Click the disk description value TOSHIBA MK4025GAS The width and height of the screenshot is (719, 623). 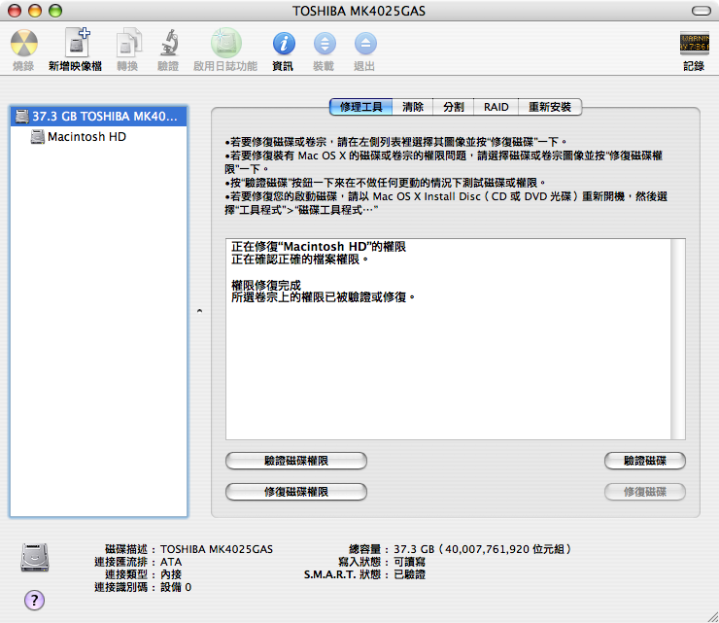[x=217, y=549]
